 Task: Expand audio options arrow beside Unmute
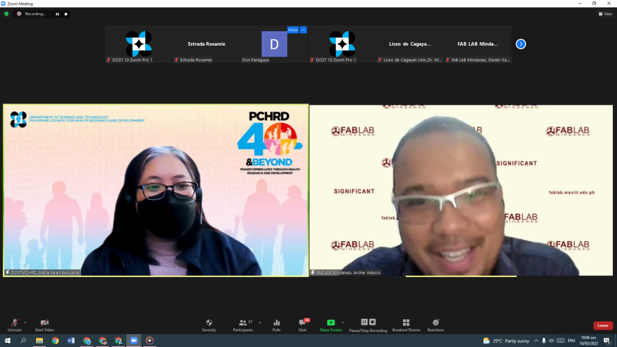tap(25, 323)
